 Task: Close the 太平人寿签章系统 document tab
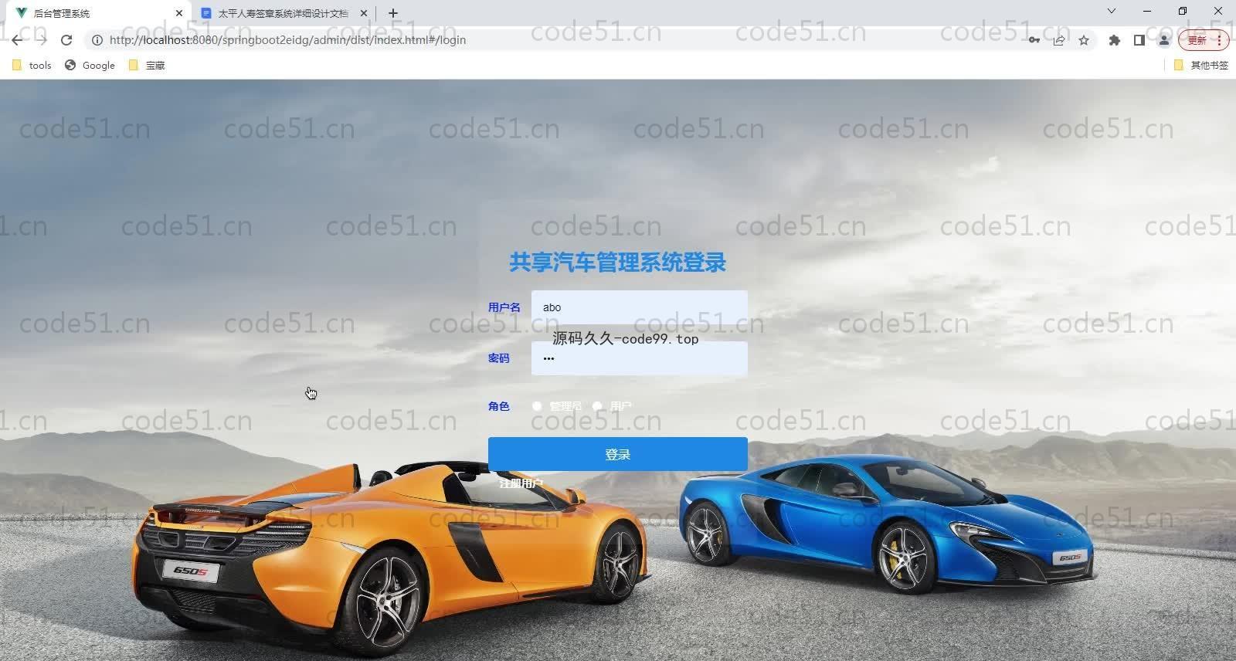364,13
